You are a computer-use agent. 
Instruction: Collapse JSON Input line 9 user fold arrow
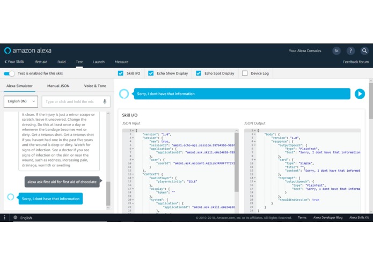133,160
